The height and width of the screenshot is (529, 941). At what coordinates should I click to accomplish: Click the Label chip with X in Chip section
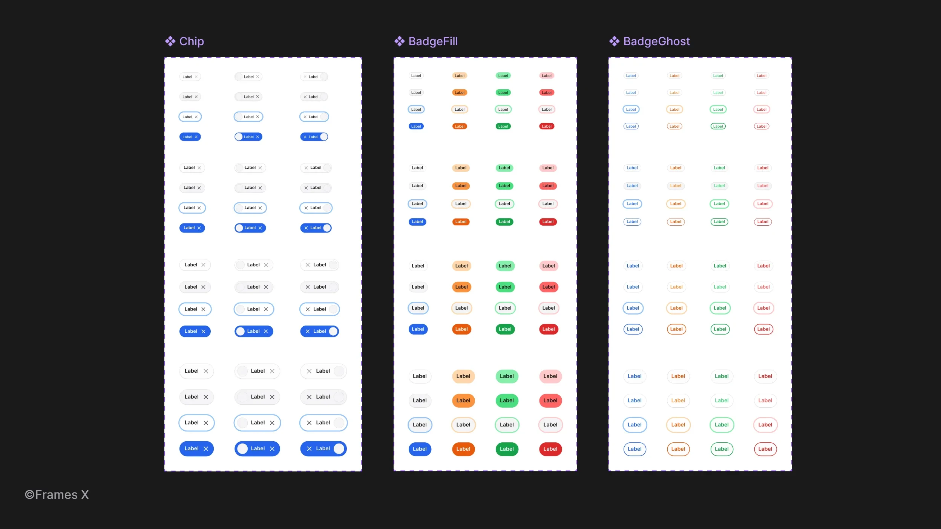189,76
